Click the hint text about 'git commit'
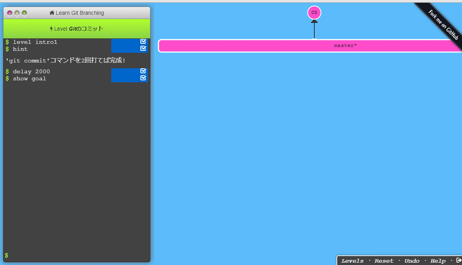The width and height of the screenshot is (462, 265). point(65,60)
